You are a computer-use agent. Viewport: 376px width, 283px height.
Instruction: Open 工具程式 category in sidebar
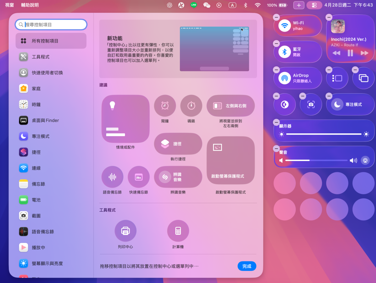51,57
